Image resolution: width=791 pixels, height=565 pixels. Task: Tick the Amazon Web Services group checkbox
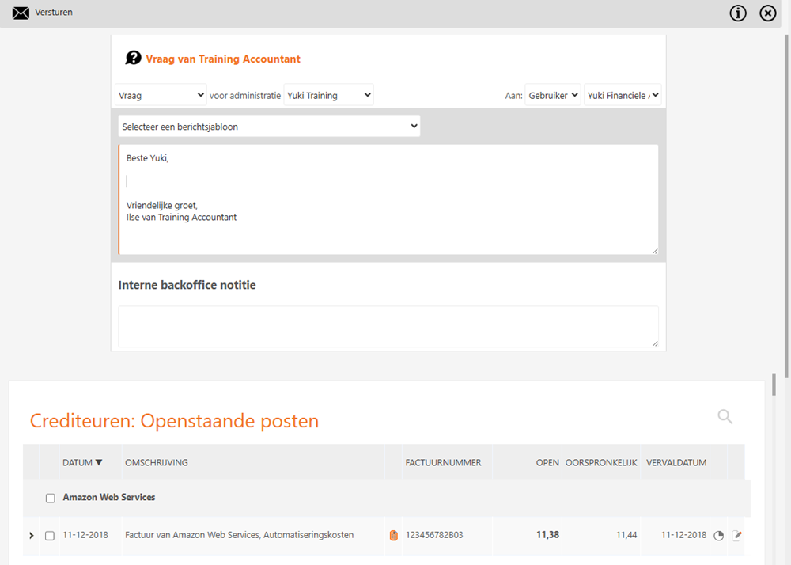(x=51, y=498)
